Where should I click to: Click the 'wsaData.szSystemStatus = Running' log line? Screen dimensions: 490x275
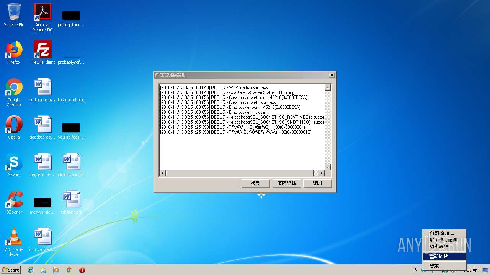pos(227,92)
